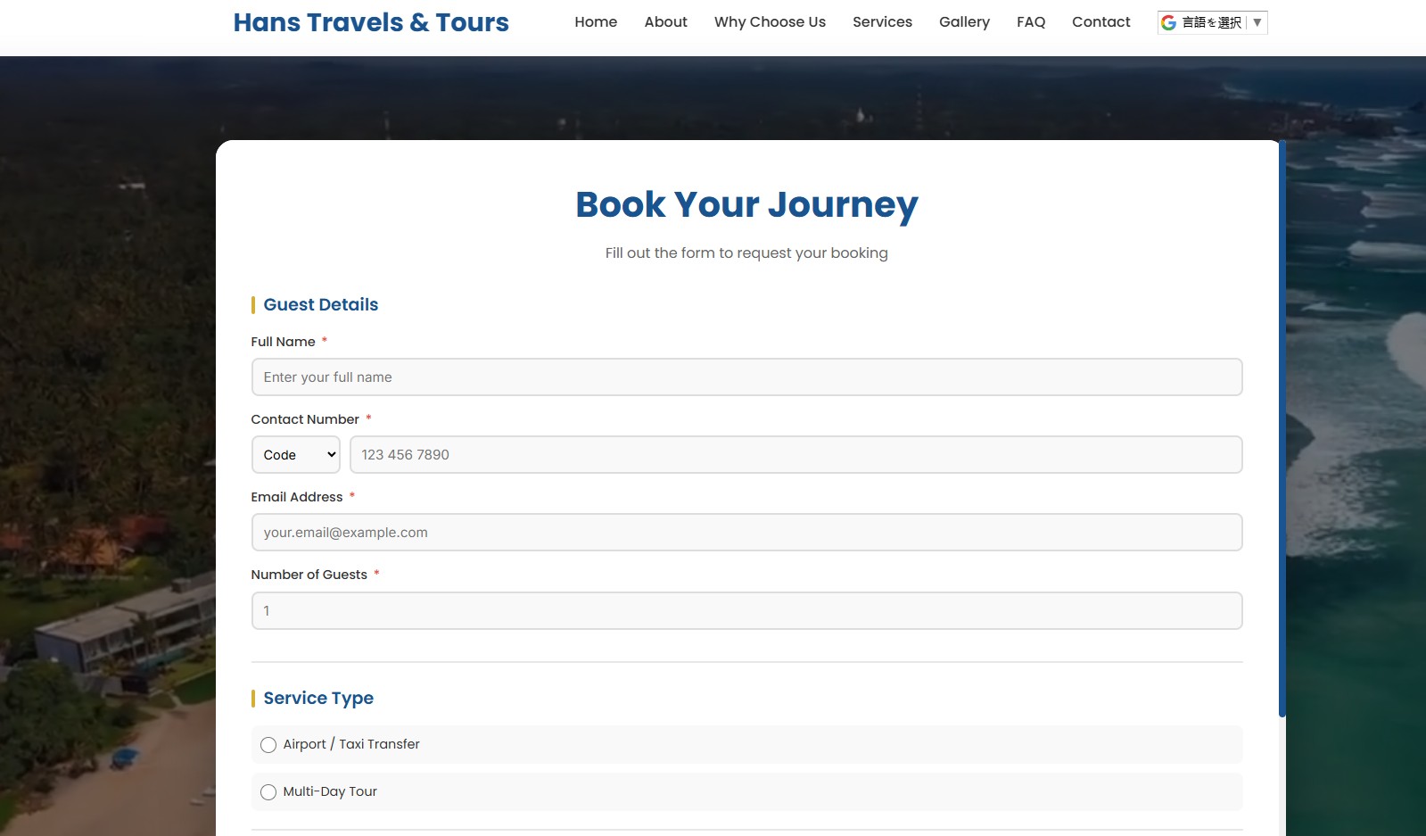Focus the Email Address input
Screen dimensions: 1426x836
click(x=746, y=533)
